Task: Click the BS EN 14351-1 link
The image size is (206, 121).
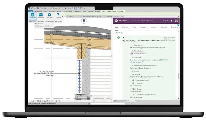Action: tap(165, 60)
